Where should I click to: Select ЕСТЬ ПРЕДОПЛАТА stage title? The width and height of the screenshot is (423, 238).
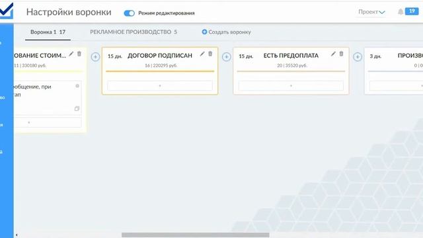point(291,56)
